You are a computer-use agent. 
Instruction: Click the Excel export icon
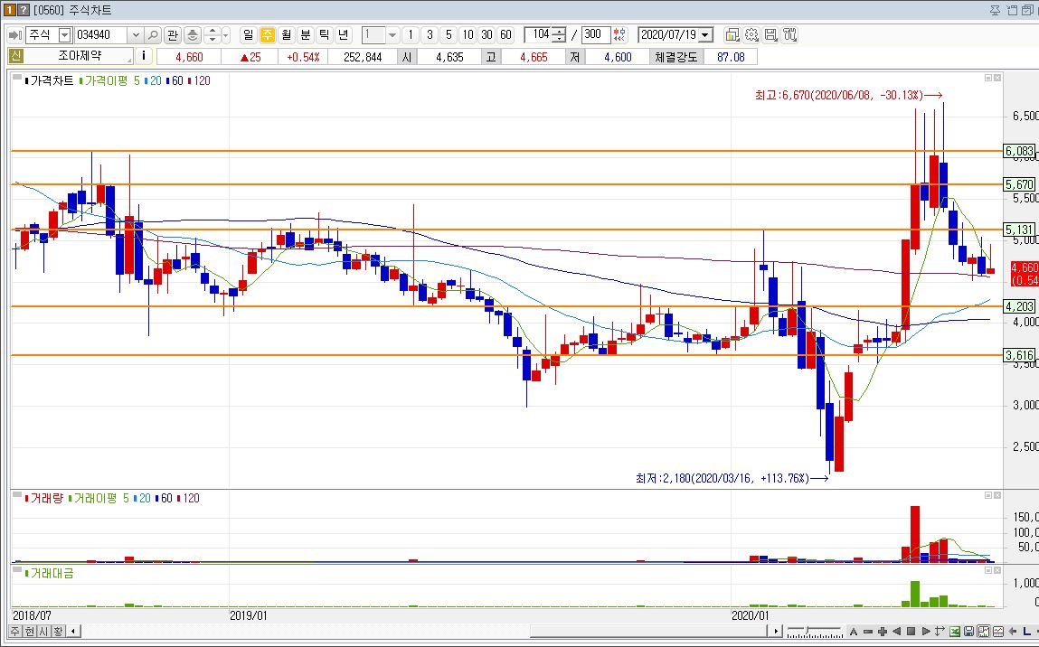click(955, 631)
